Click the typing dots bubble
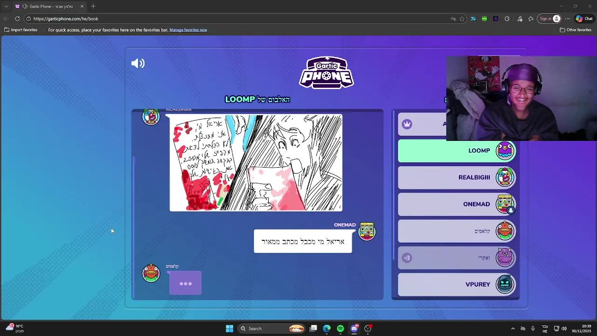The image size is (597, 336). (186, 283)
